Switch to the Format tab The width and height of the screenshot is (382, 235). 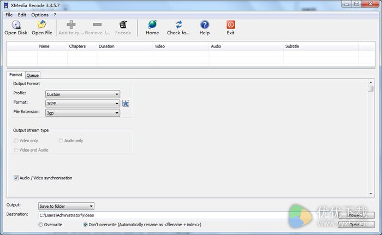16,75
